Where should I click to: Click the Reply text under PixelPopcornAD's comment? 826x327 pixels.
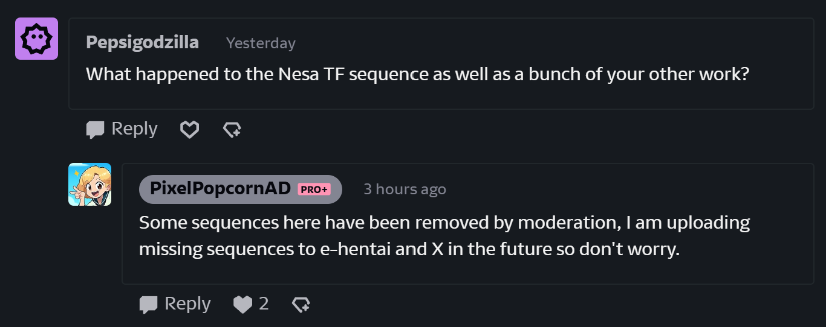[x=187, y=303]
